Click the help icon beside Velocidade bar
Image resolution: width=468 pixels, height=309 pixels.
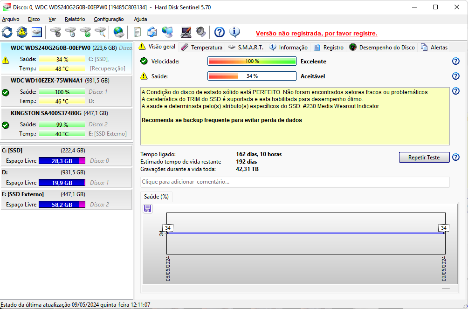pyautogui.click(x=455, y=61)
